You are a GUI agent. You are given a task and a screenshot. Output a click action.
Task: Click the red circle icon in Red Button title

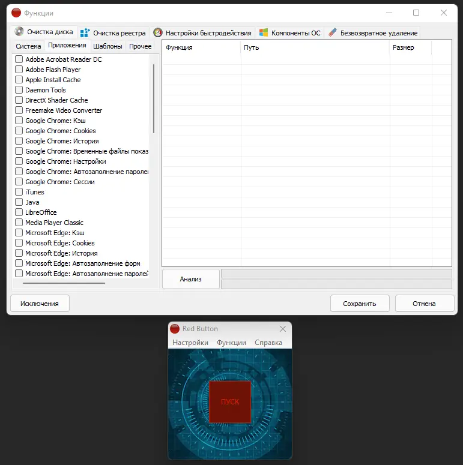[x=175, y=329]
